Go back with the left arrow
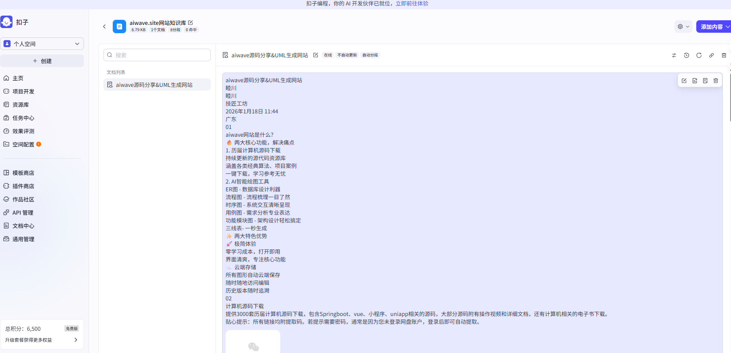This screenshot has height=353, width=731. pyautogui.click(x=104, y=26)
